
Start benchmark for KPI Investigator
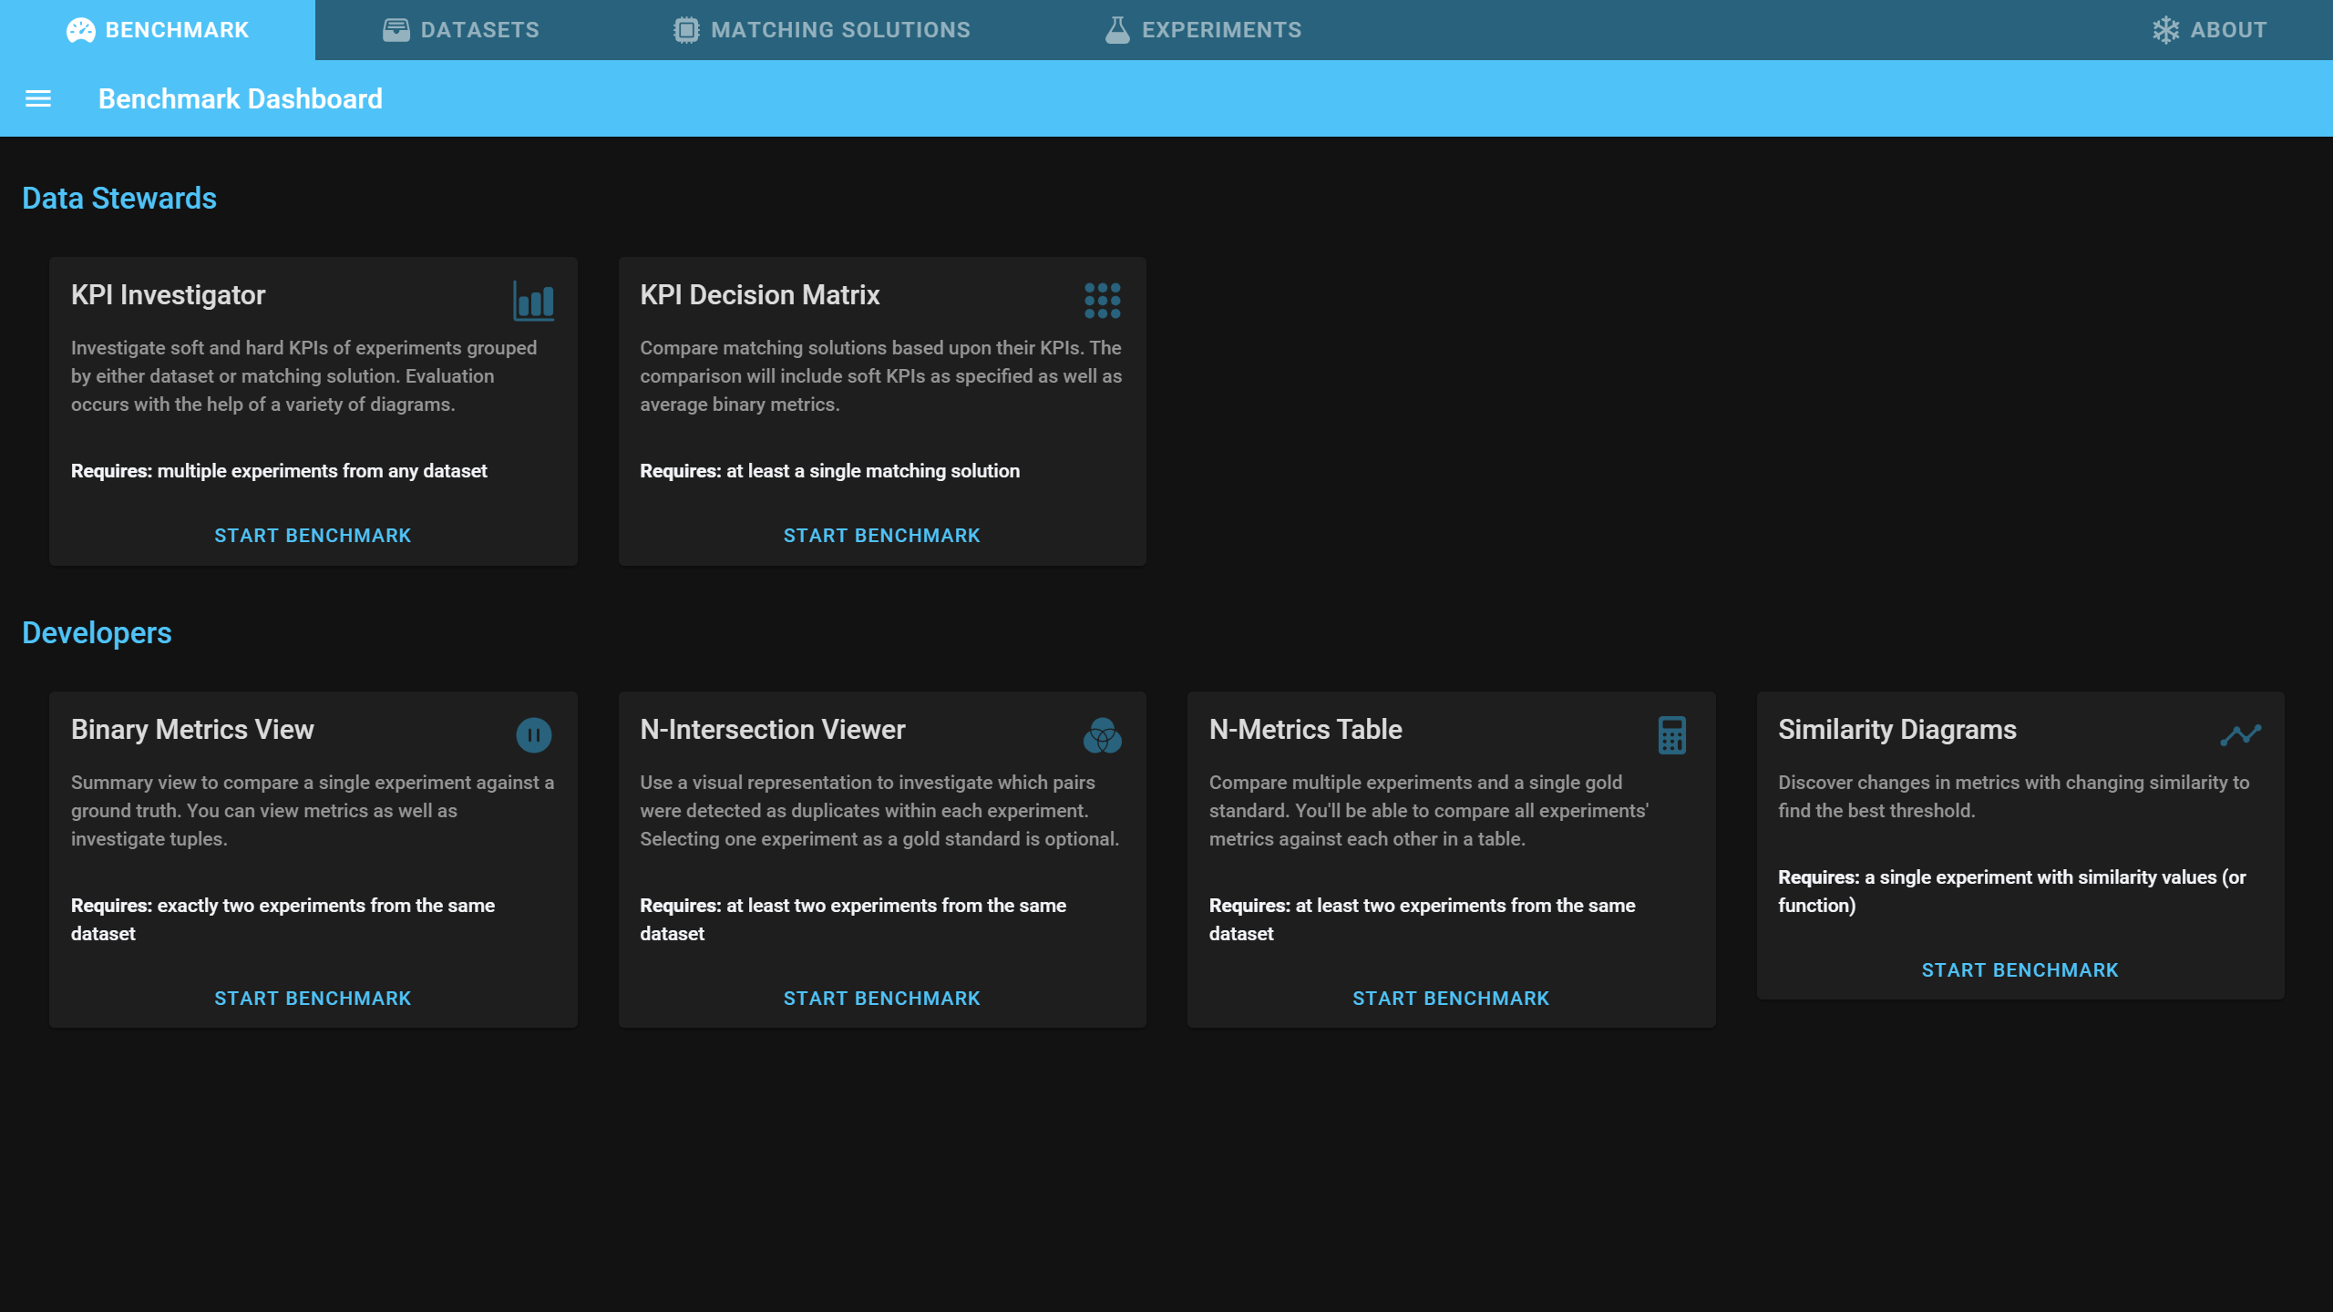point(313,536)
